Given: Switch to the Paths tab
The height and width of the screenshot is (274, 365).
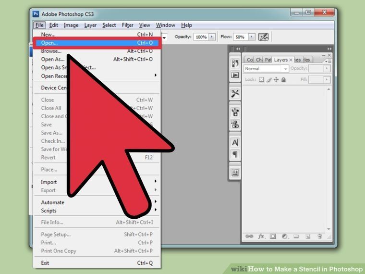Looking at the screenshot, I should pyautogui.click(x=268, y=60).
